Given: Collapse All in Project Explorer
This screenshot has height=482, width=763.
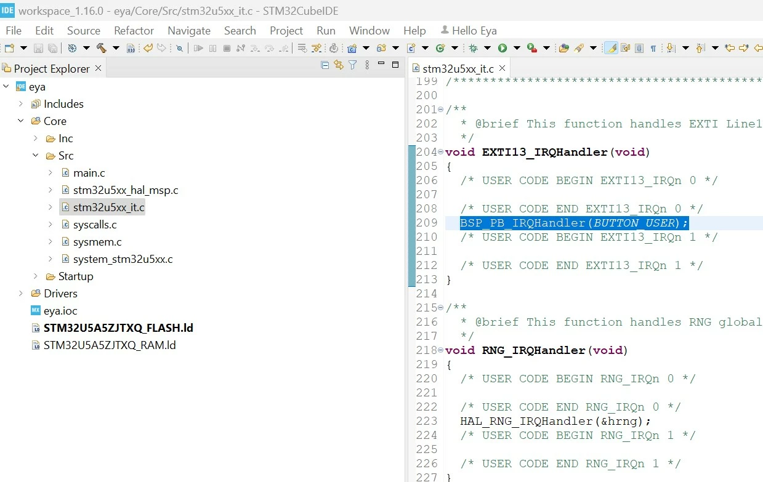Looking at the screenshot, I should pyautogui.click(x=325, y=65).
